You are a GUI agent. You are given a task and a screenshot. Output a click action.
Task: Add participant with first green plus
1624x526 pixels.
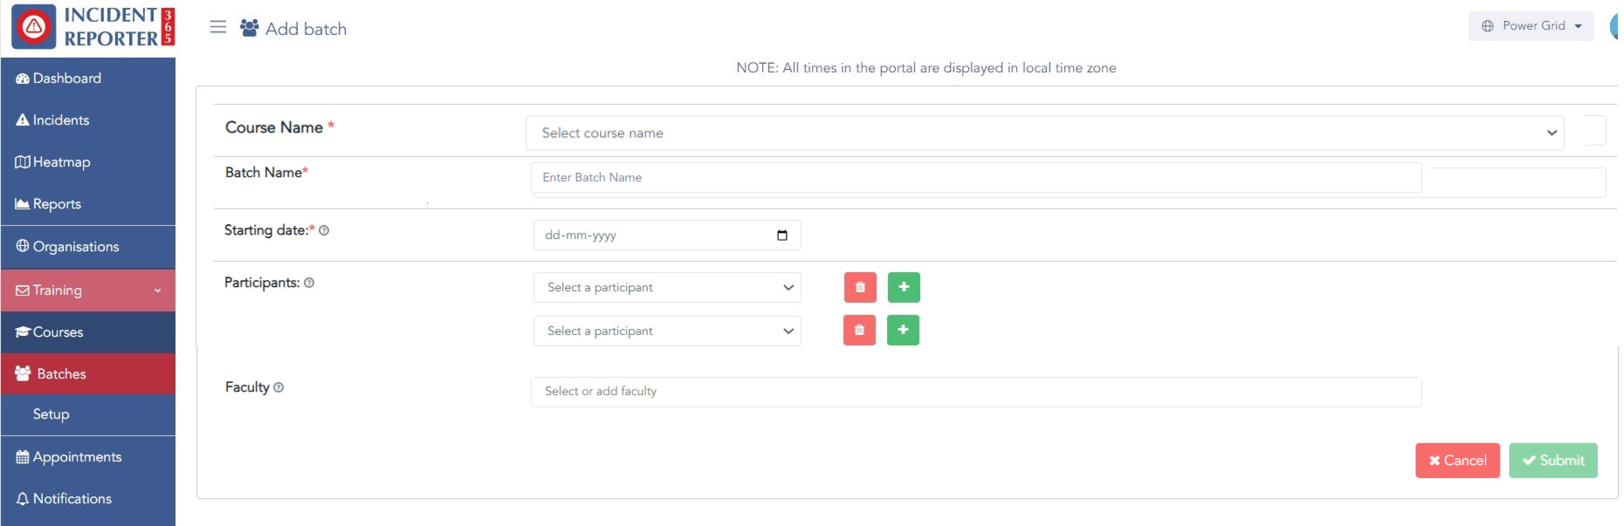point(903,287)
